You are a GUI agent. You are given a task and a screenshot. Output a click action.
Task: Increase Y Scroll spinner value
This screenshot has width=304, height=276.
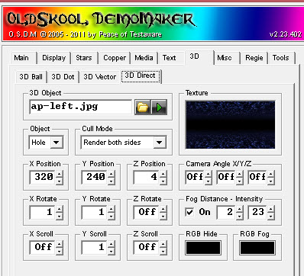pyautogui.click(x=112, y=244)
